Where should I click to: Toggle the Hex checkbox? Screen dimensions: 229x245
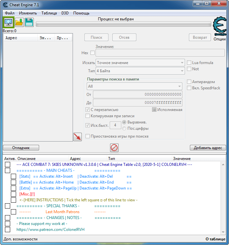(93, 53)
